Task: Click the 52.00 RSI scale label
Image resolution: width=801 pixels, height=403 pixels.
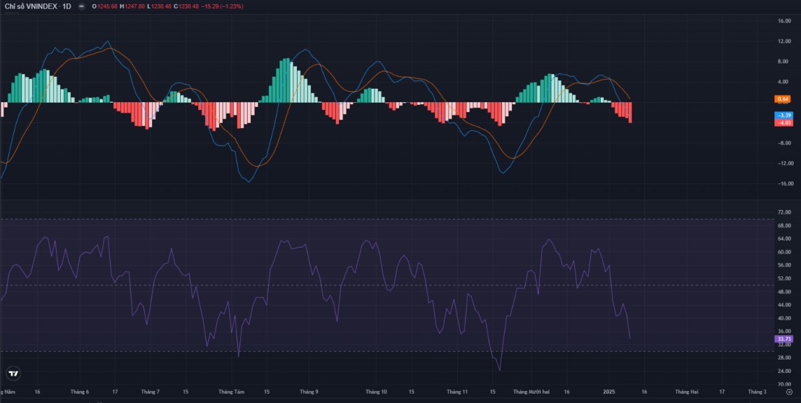Action: pyautogui.click(x=784, y=278)
